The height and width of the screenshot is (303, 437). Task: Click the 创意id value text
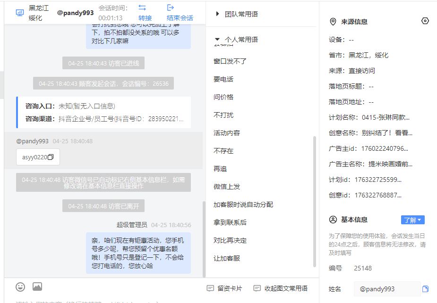378,195
